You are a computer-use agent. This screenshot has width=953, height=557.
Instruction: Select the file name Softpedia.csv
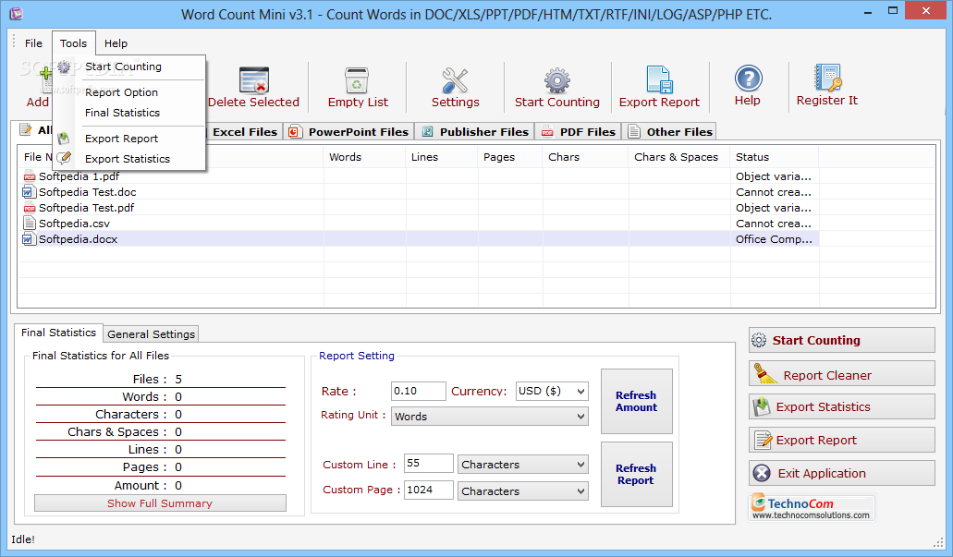[74, 224]
